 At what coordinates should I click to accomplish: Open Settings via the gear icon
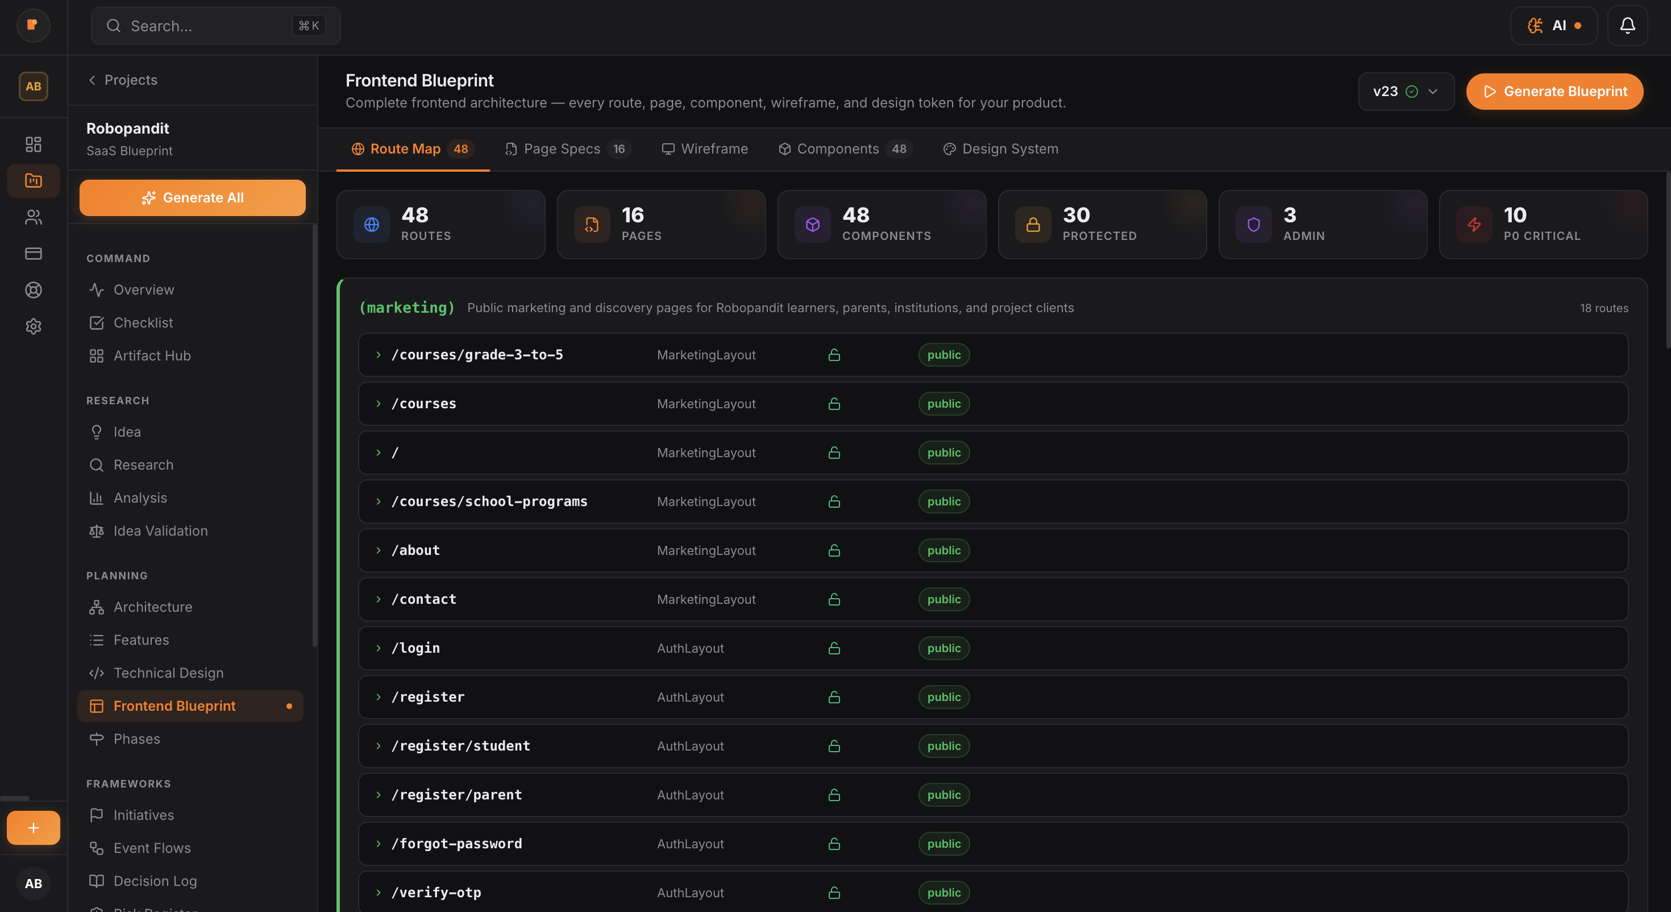33,326
